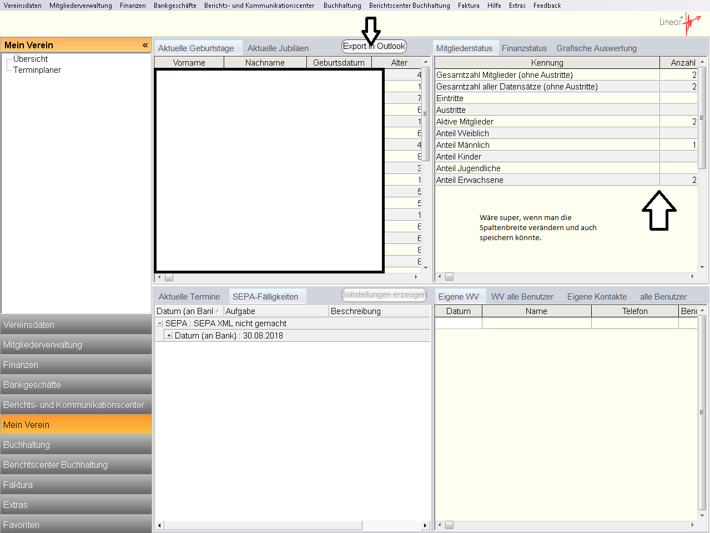The height and width of the screenshot is (533, 710).
Task: Open the Feedback menu
Action: [547, 6]
